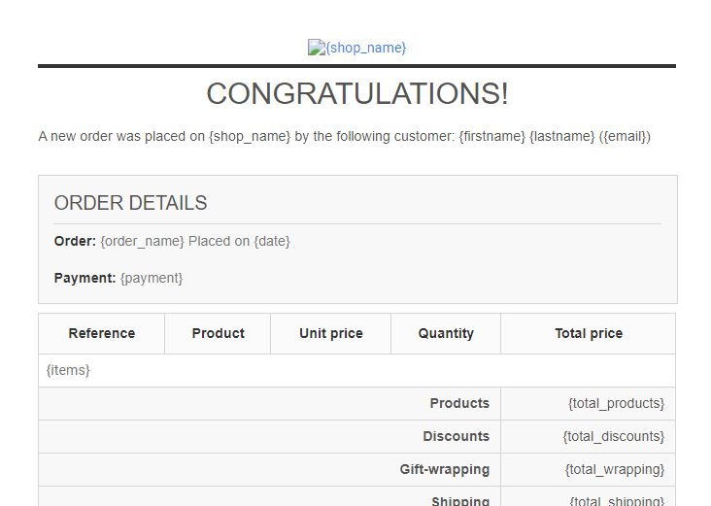Viewport: 711px width, 506px height.
Task: Click the Discounts row label
Action: point(456,436)
